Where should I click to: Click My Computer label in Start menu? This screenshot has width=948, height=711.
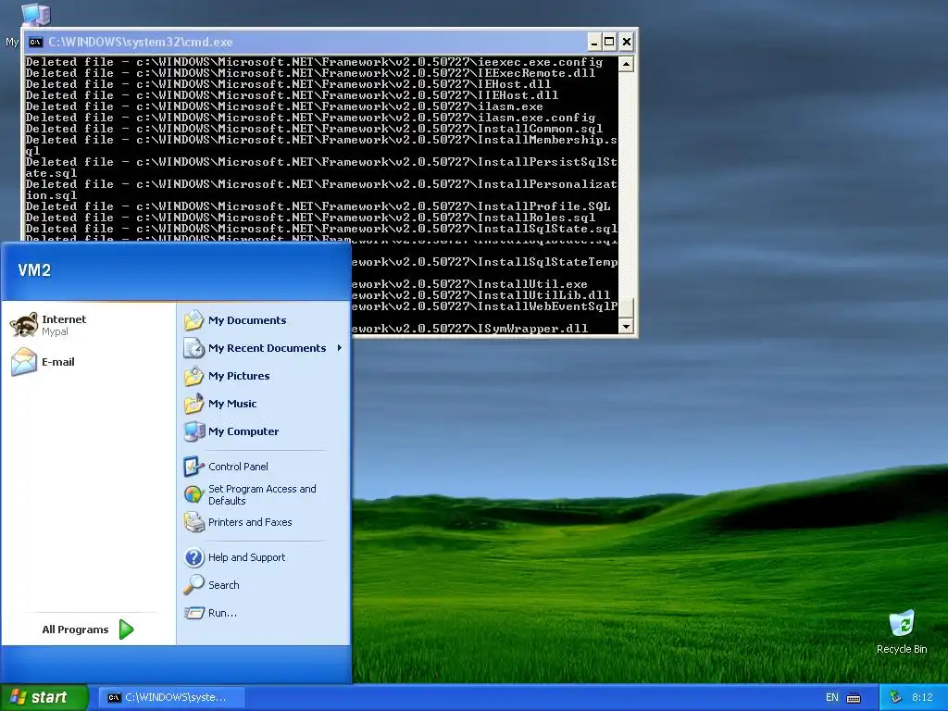click(x=243, y=431)
